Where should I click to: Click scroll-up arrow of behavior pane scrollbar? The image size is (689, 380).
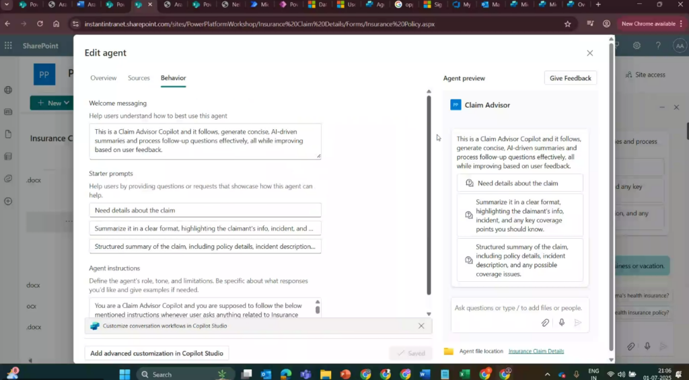429,91
